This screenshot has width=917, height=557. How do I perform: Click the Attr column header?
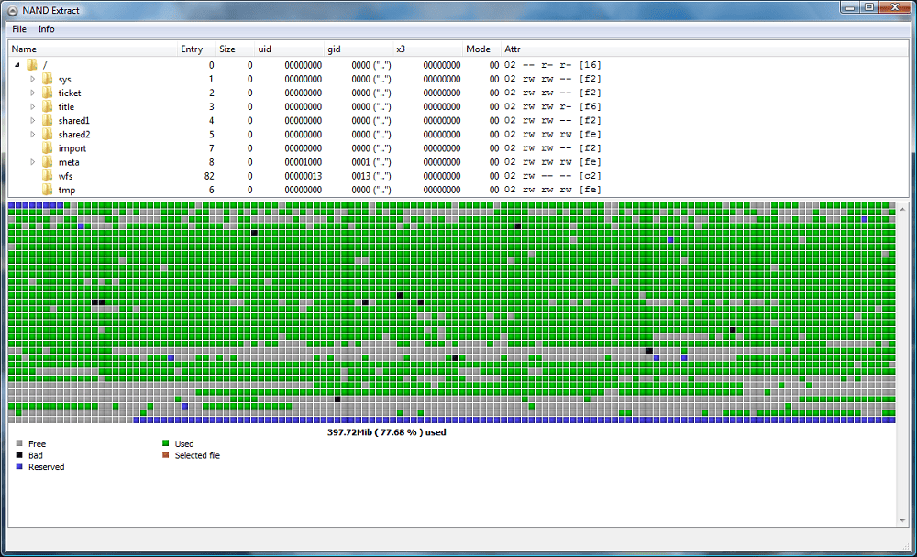(x=513, y=49)
